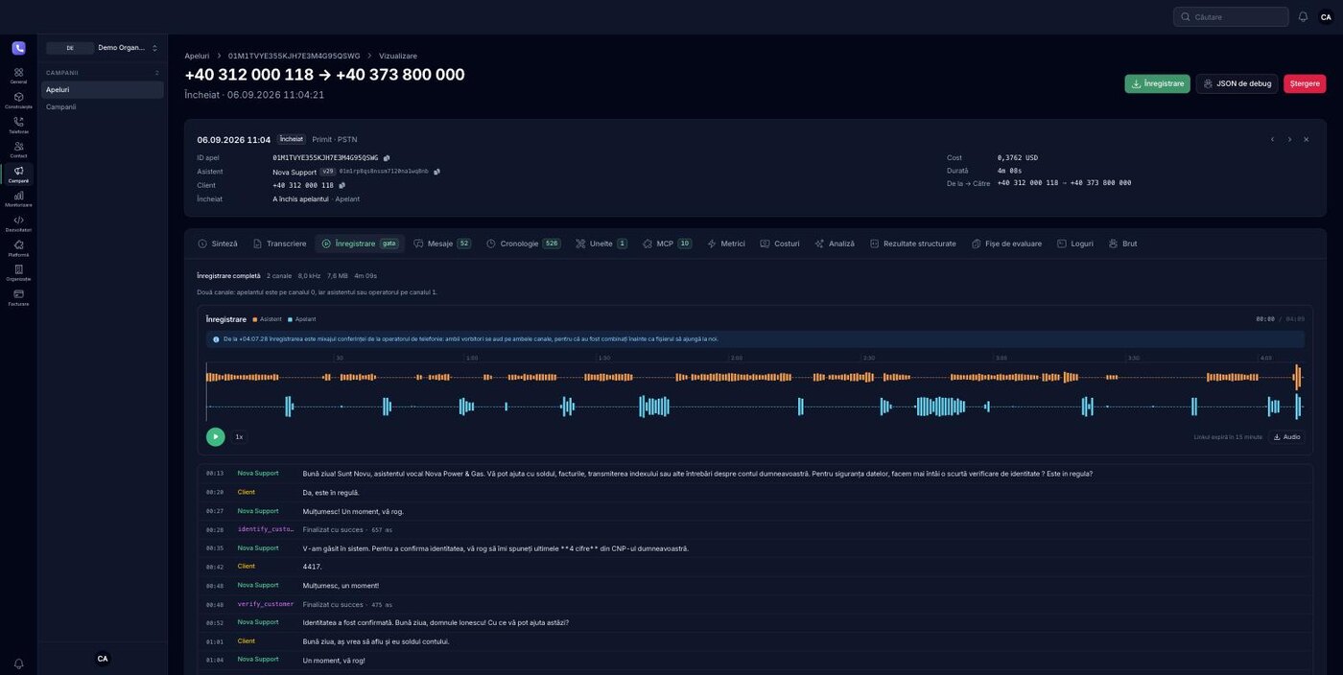
Task: Open the Telefonie sidebar section
Action: [18, 125]
